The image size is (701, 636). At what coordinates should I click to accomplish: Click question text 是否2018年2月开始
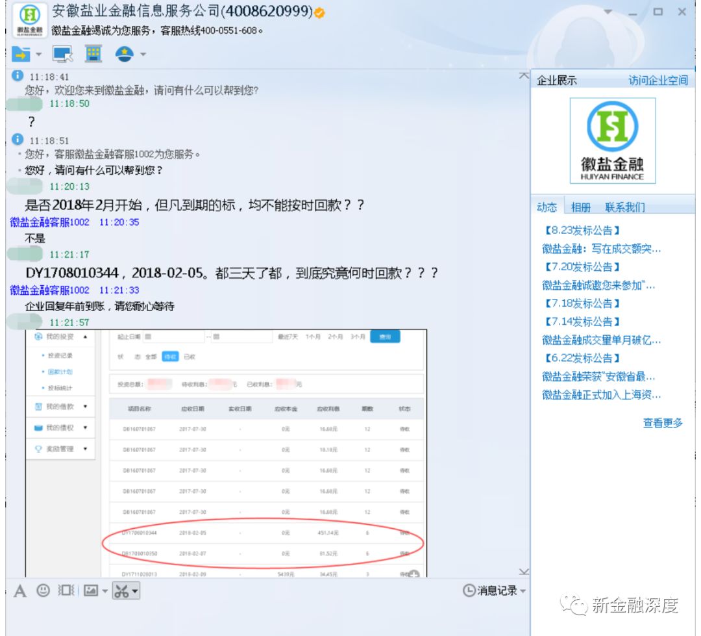tap(195, 205)
